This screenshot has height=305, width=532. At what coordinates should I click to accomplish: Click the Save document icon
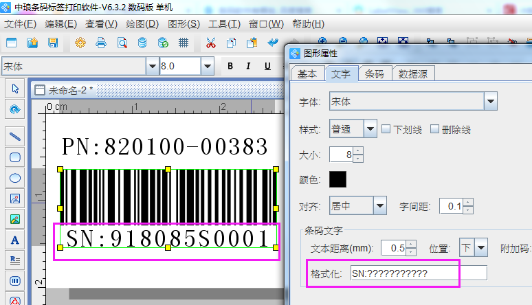[x=52, y=43]
